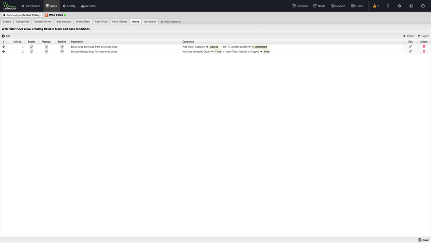Open the Pass Clients tab
The height and width of the screenshot is (243, 431).
120,22
